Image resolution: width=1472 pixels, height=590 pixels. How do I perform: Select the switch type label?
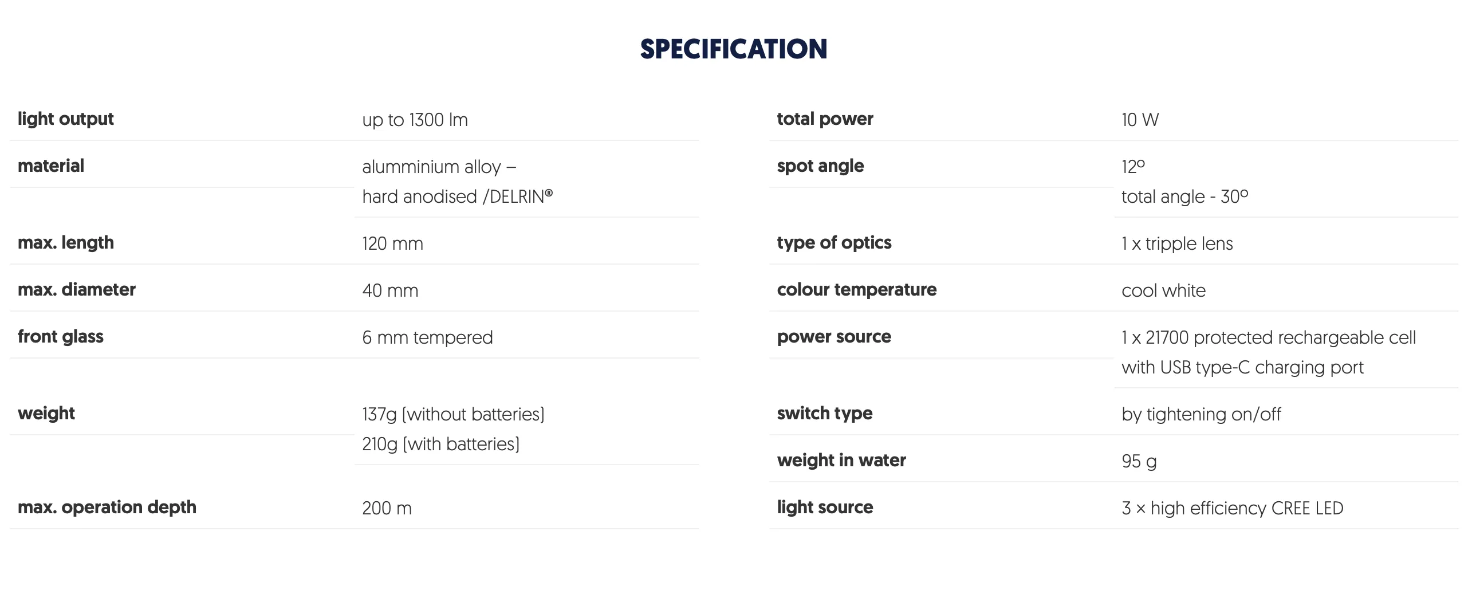pyautogui.click(x=825, y=414)
